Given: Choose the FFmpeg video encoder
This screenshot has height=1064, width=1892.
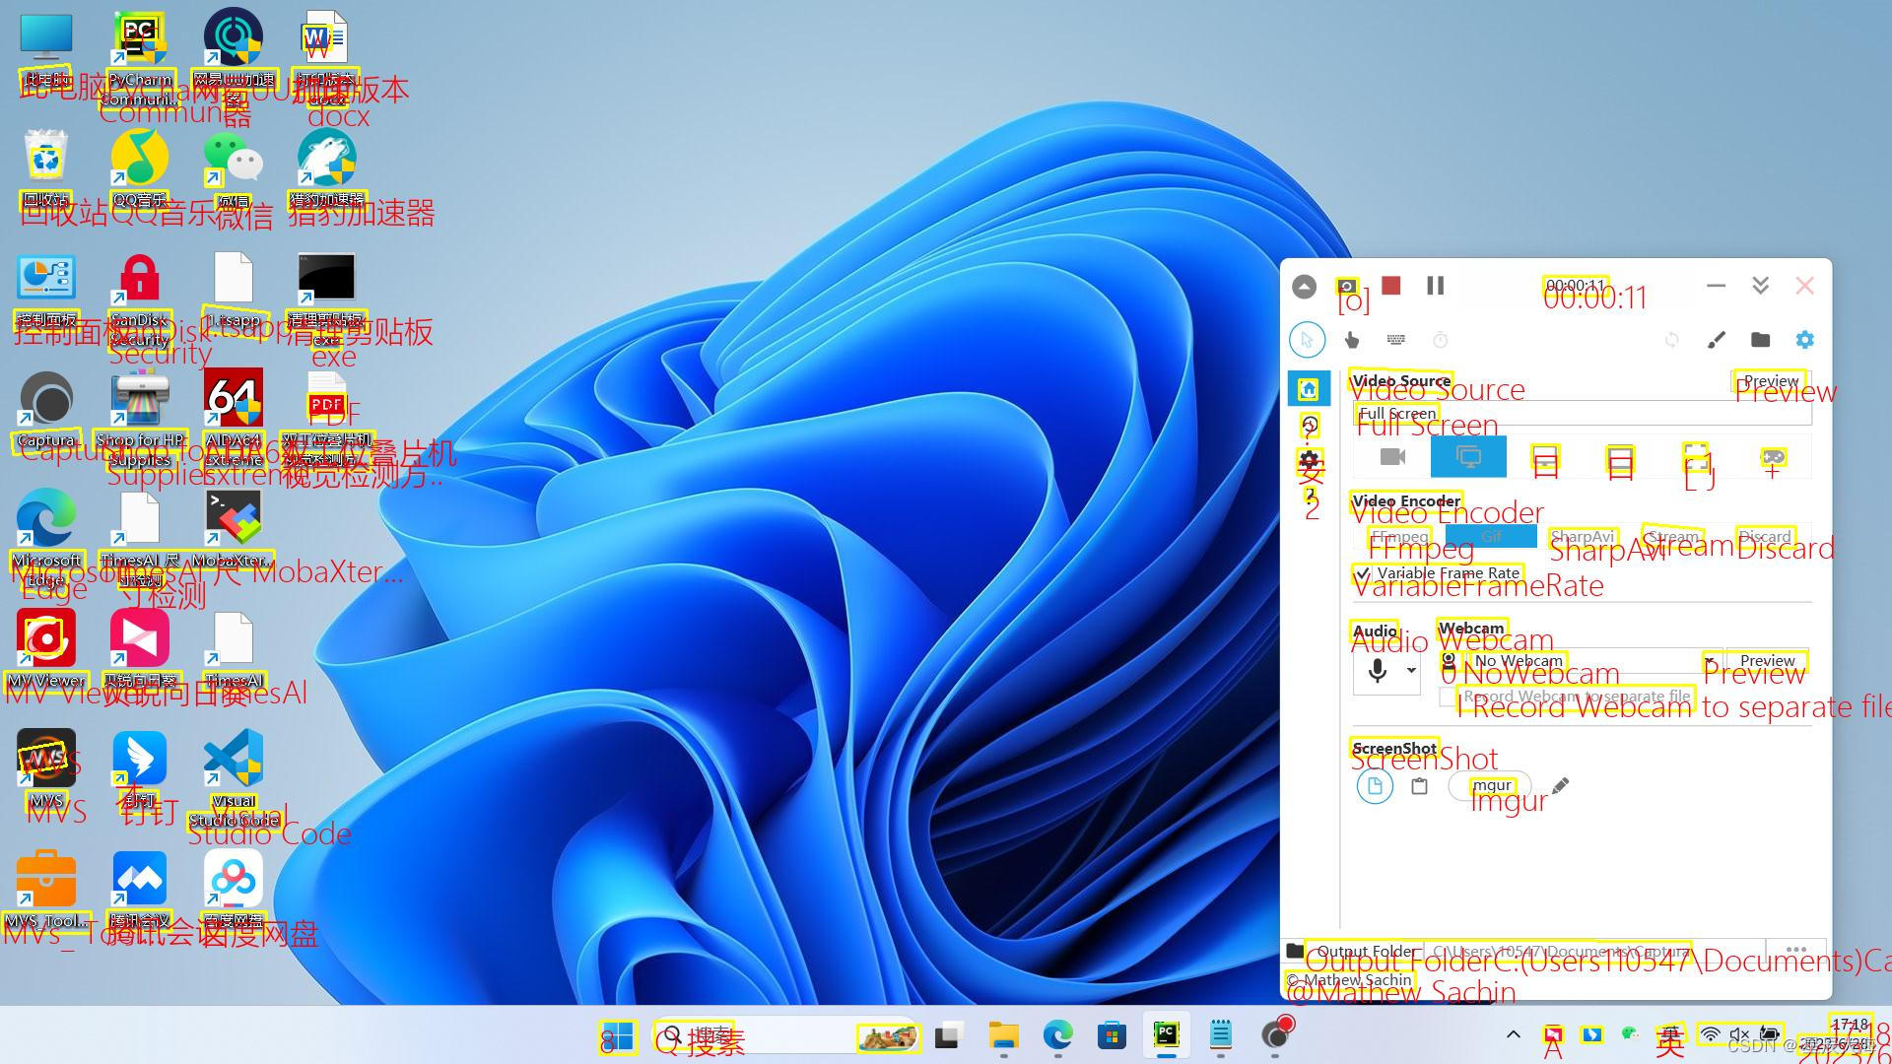Looking at the screenshot, I should coord(1400,537).
